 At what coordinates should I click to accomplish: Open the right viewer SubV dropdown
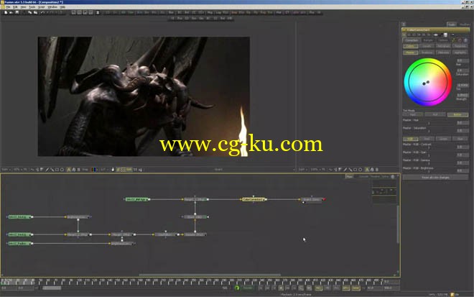pyautogui.click(x=302, y=170)
